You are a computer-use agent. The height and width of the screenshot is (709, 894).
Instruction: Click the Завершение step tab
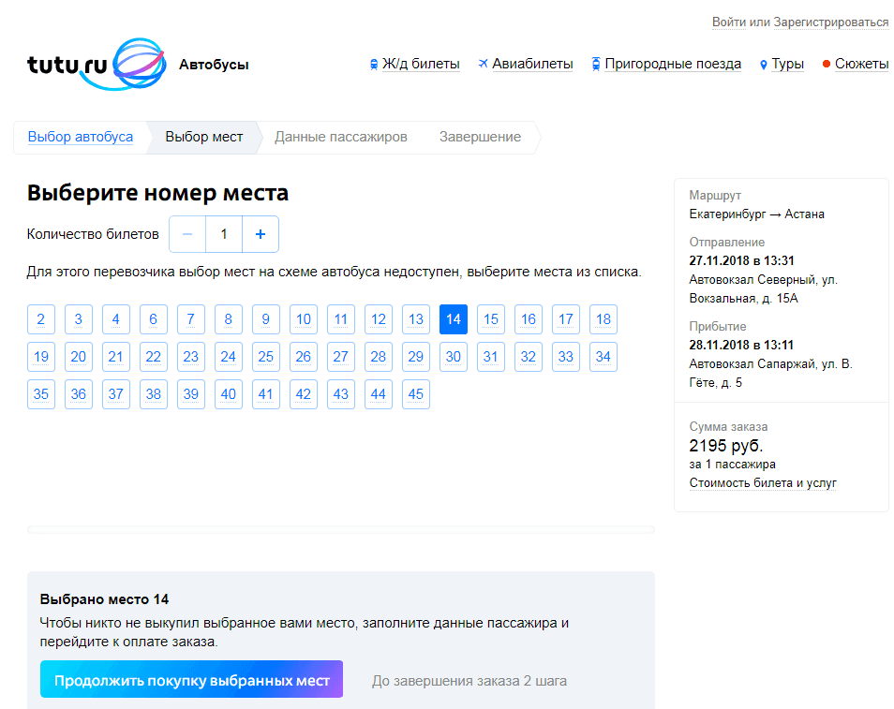click(x=480, y=137)
